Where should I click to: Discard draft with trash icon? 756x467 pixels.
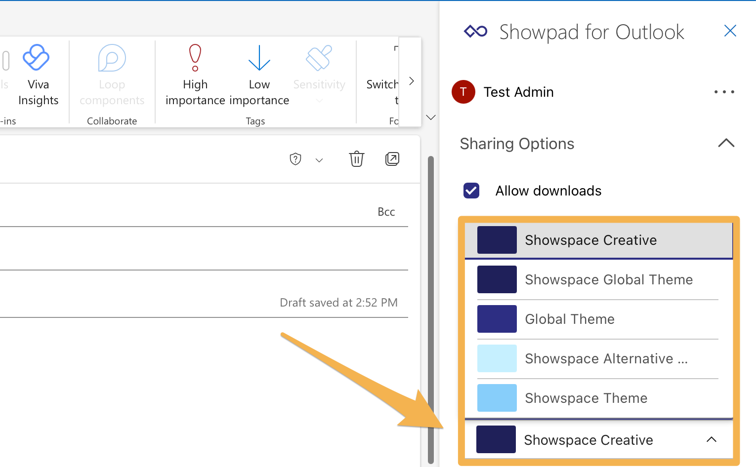tap(356, 159)
